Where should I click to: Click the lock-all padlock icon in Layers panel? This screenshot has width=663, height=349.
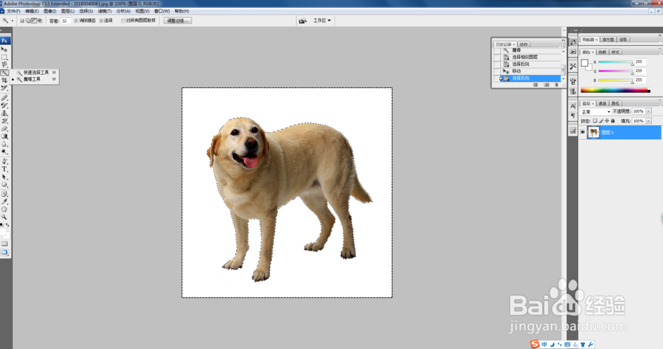pos(612,121)
